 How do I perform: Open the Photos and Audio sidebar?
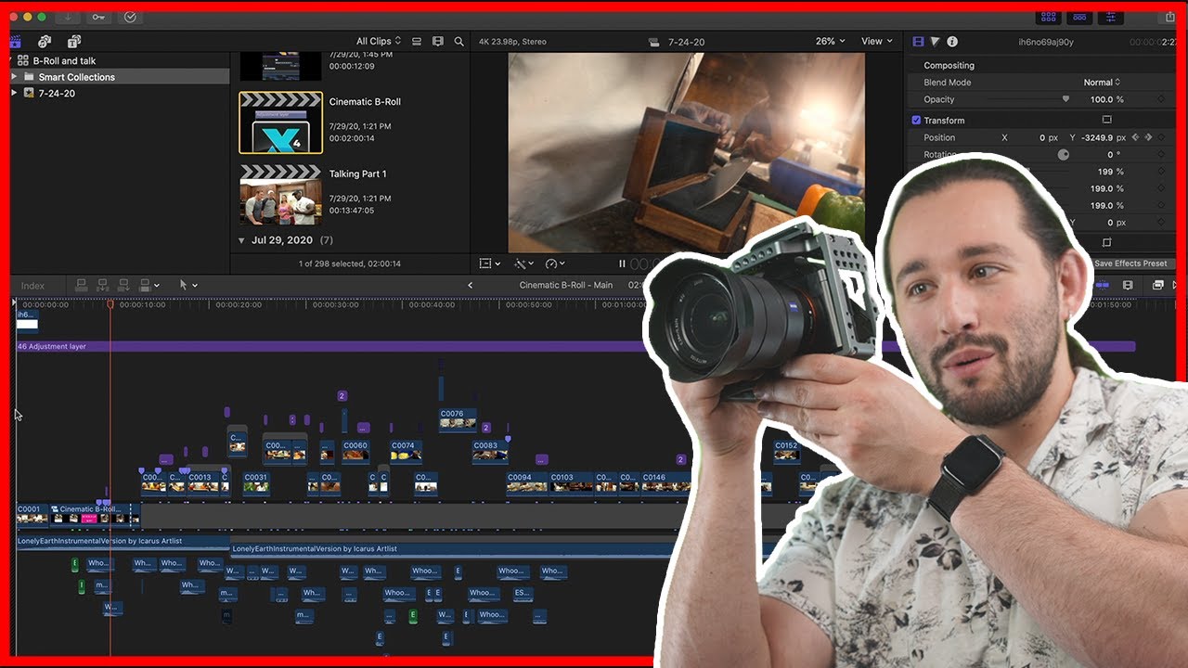coord(44,42)
